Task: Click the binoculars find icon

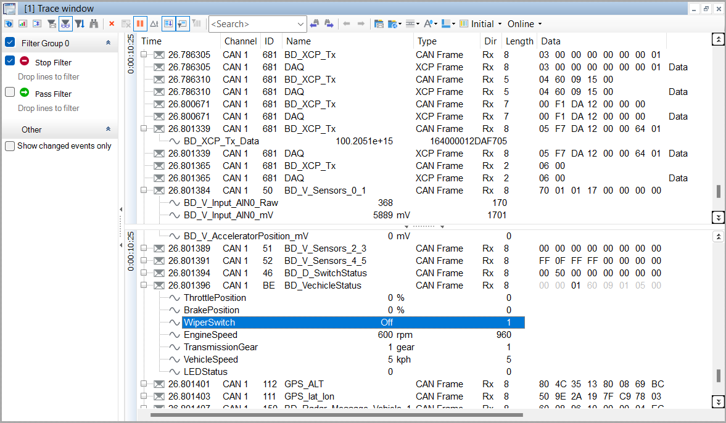Action: pyautogui.click(x=94, y=23)
